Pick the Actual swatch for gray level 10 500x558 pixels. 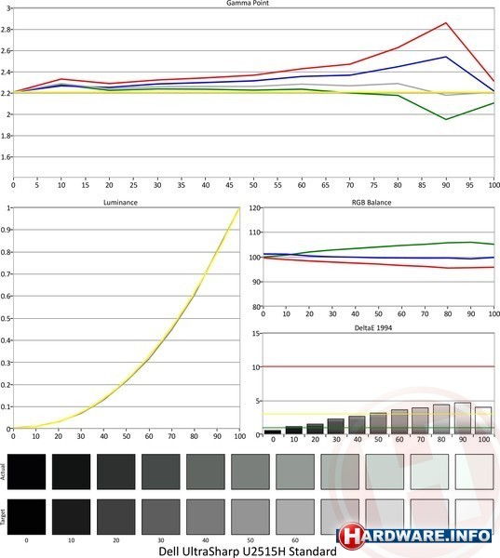tap(72, 472)
